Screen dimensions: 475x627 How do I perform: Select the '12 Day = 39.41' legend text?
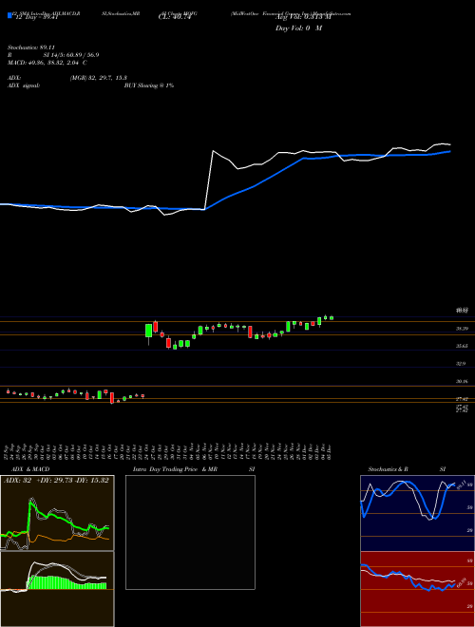pyautogui.click(x=37, y=17)
